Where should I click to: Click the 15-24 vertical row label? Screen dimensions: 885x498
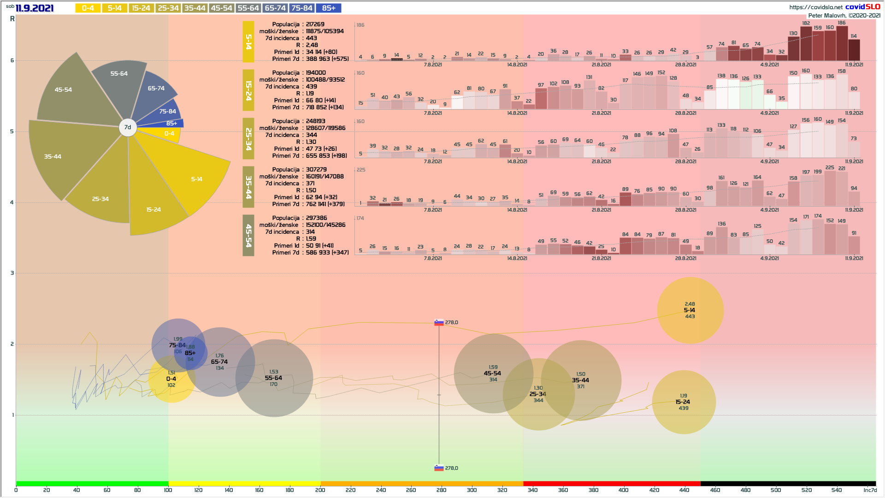coord(248,90)
